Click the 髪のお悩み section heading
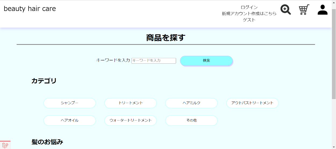 pos(47,142)
